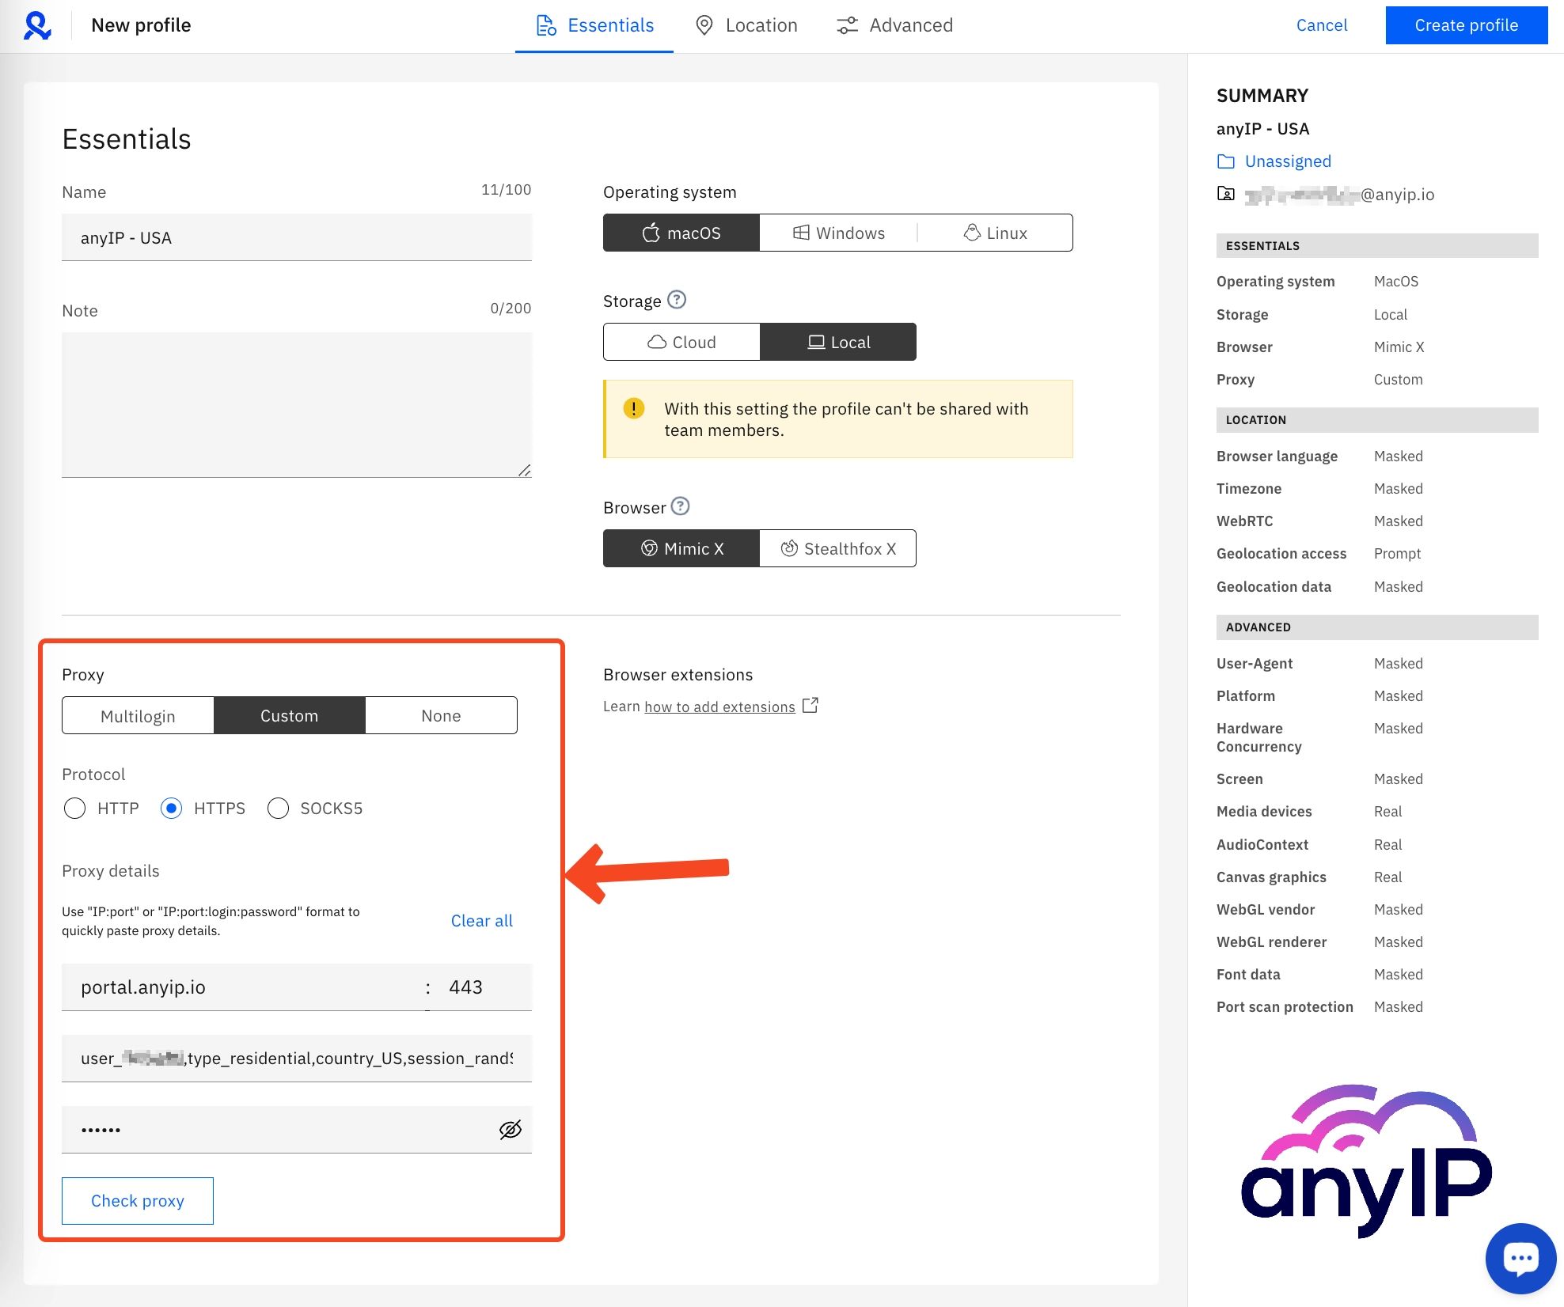Select the HTTPS protocol radio button
Screen dimensions: 1564x1307
click(172, 809)
